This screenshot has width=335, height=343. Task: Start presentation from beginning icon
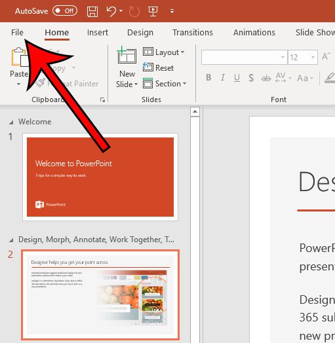153,11
